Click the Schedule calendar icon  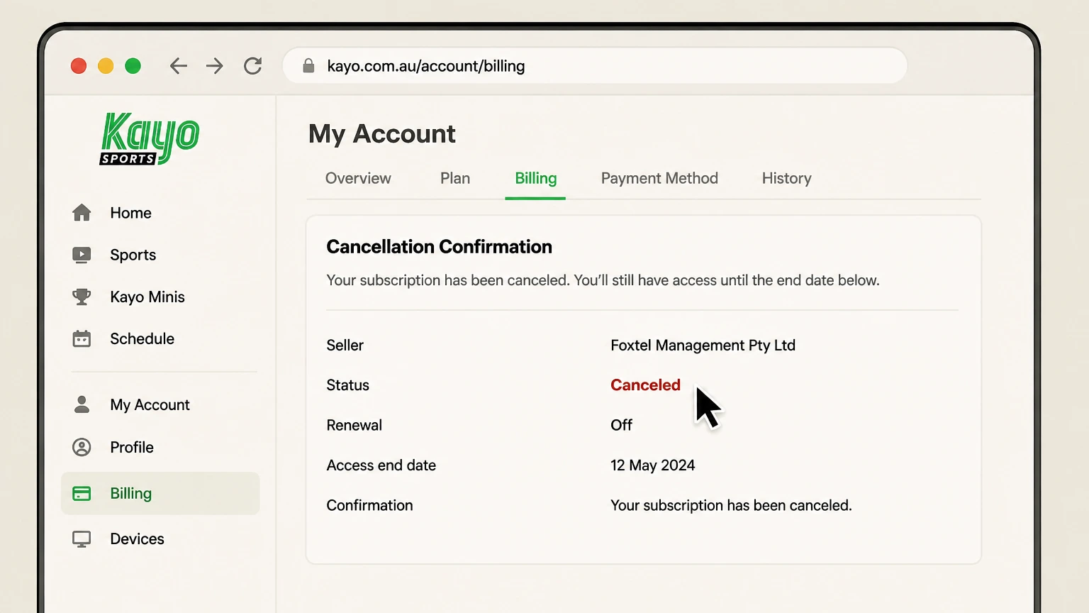coord(82,338)
